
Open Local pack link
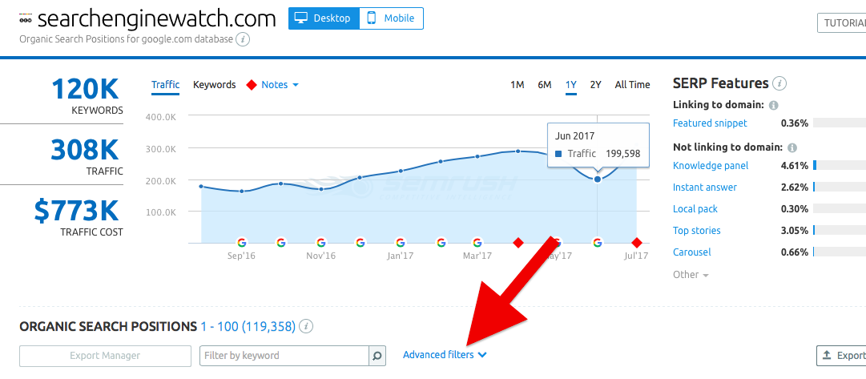[x=695, y=209]
